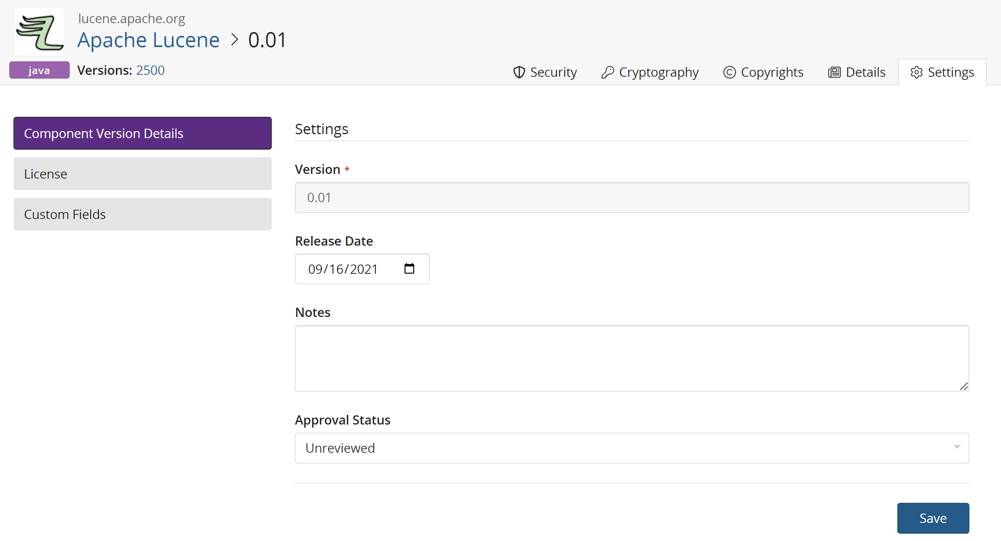Select Component Version Details in sidebar
1001x541 pixels.
(x=142, y=133)
